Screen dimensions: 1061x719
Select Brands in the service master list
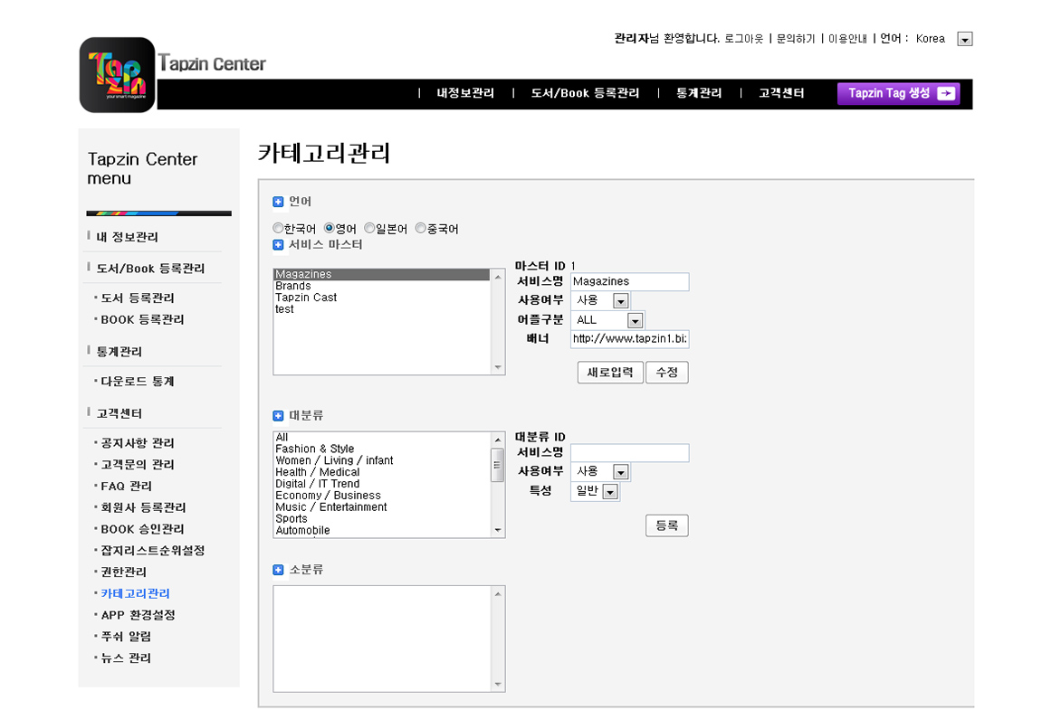pyautogui.click(x=382, y=286)
